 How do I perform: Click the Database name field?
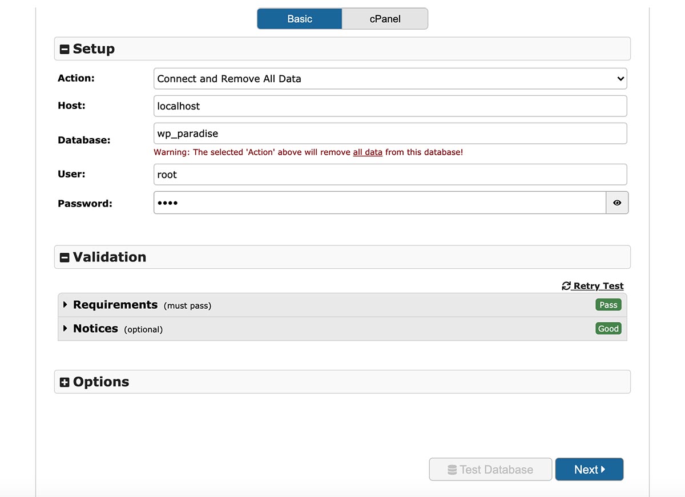tap(390, 134)
